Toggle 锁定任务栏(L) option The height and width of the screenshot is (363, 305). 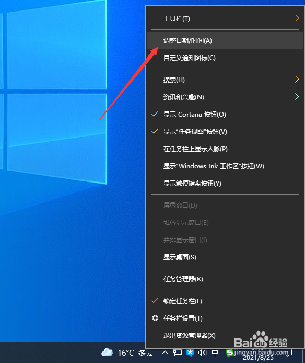(x=225, y=301)
